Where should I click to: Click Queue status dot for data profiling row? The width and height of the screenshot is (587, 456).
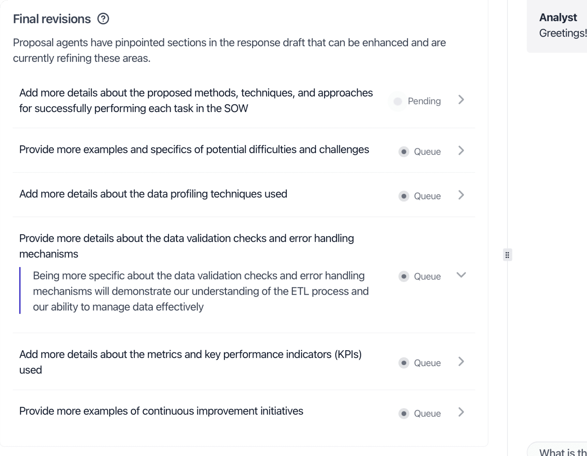coord(404,196)
